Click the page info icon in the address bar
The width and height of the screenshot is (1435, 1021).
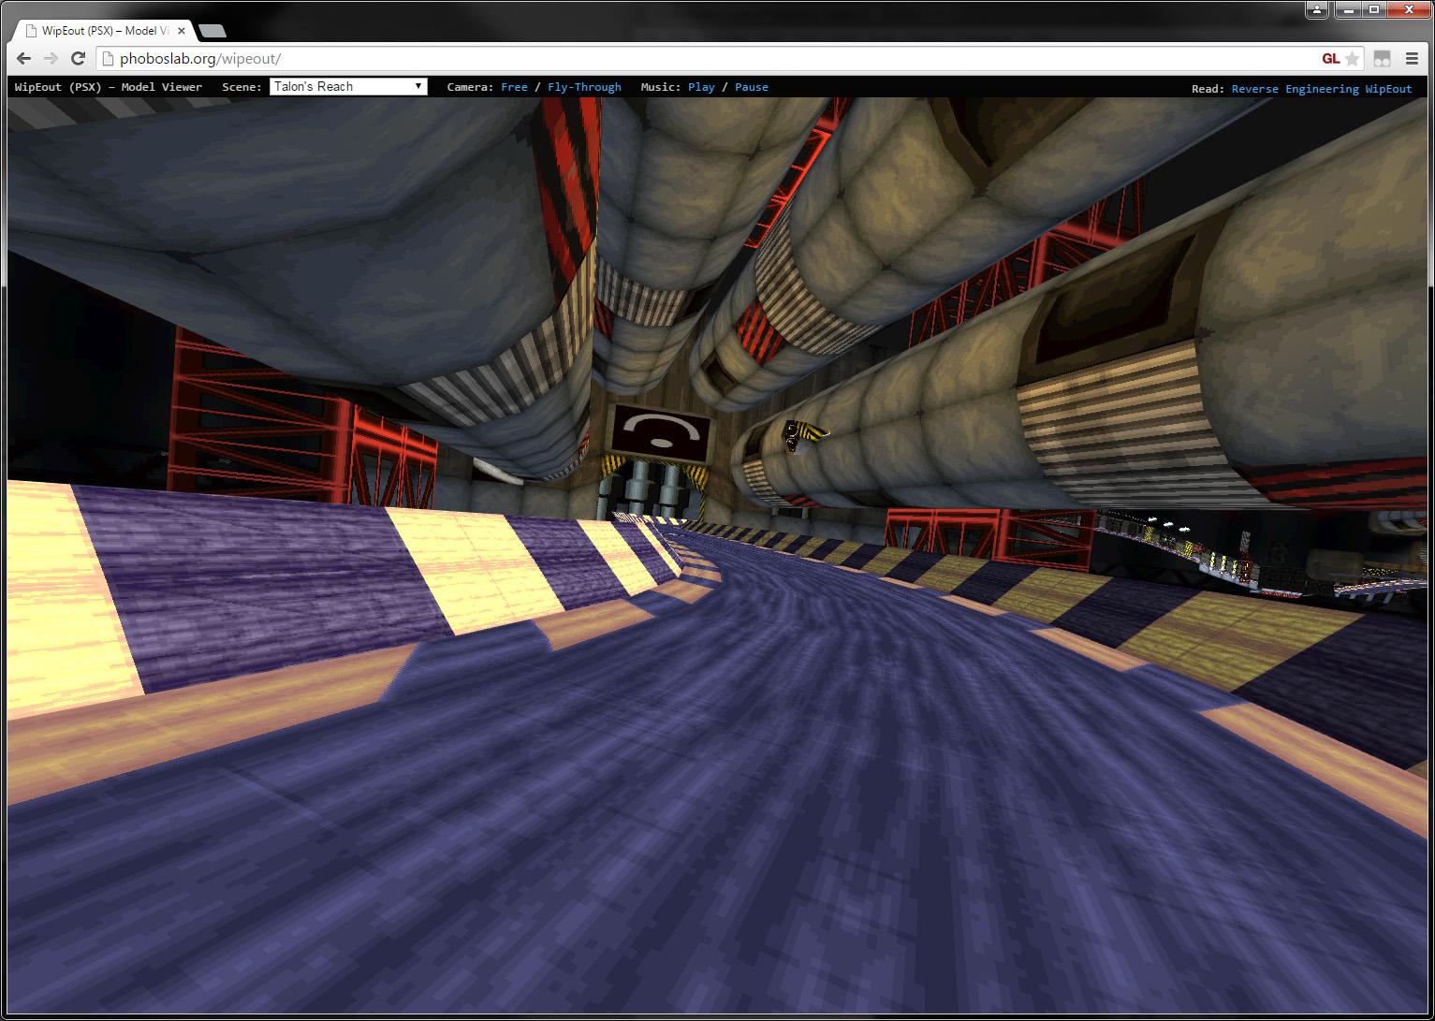(108, 58)
